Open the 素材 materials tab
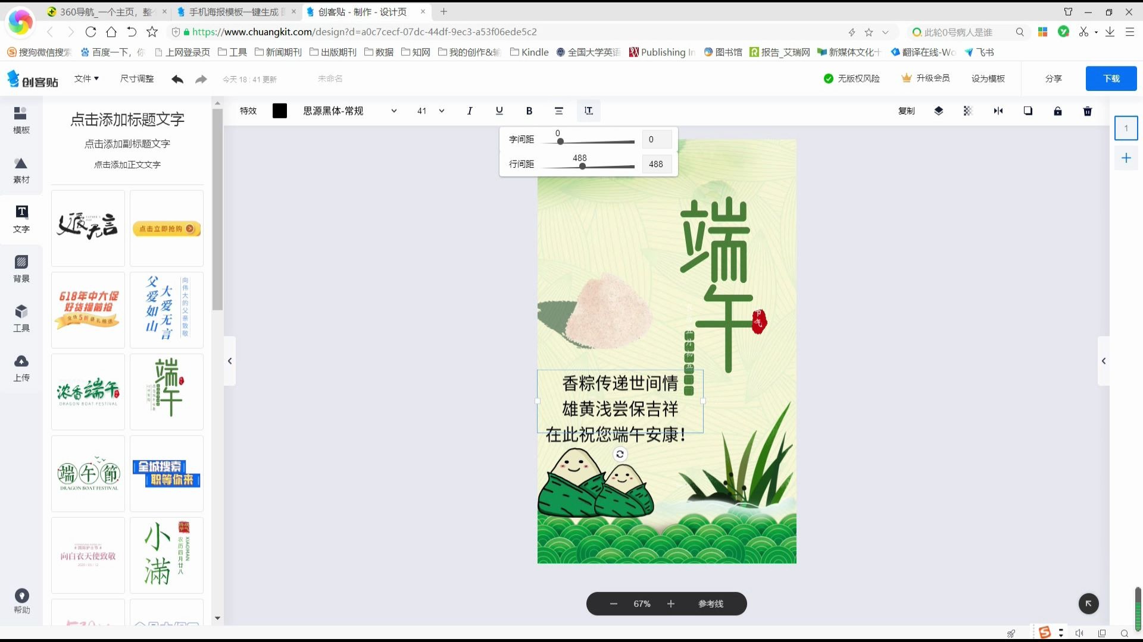1143x642 pixels. click(21, 170)
